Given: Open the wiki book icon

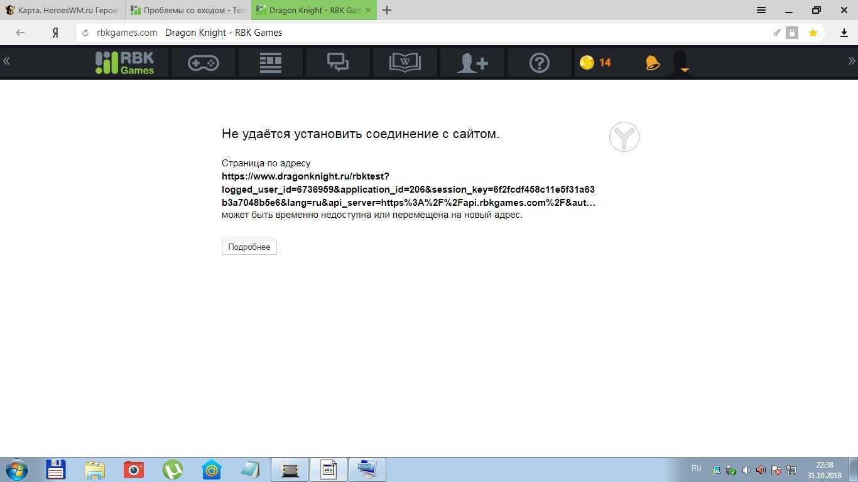Looking at the screenshot, I should (405, 62).
